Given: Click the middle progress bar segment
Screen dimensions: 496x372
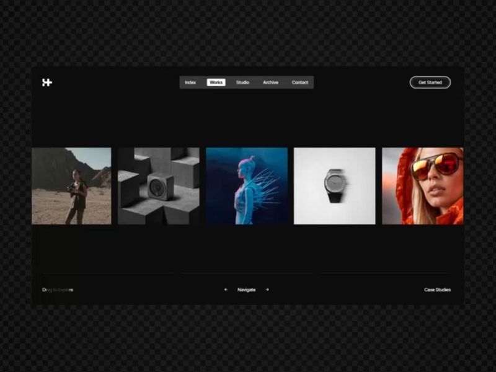Looking at the screenshot, I should [x=247, y=273].
